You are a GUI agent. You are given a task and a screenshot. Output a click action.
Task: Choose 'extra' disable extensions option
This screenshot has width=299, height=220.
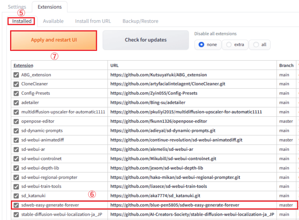tap(229, 45)
